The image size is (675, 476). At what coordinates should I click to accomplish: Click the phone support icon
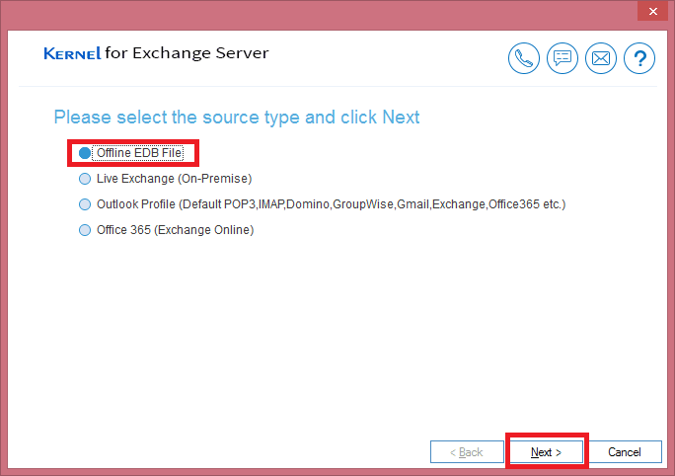pyautogui.click(x=523, y=58)
